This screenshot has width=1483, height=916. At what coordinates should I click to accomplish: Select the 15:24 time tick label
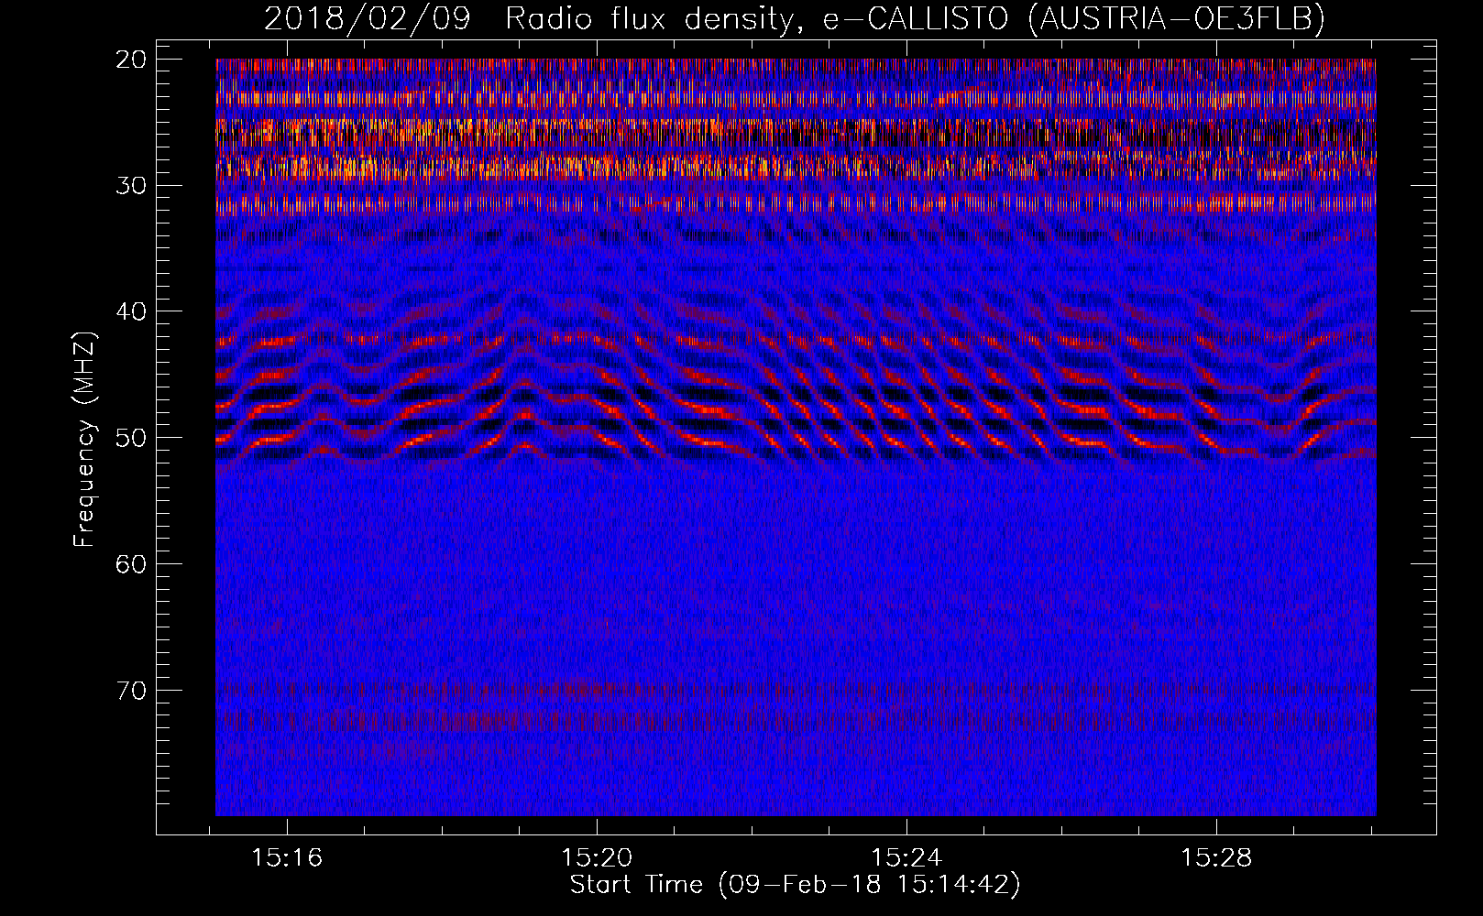click(x=906, y=858)
